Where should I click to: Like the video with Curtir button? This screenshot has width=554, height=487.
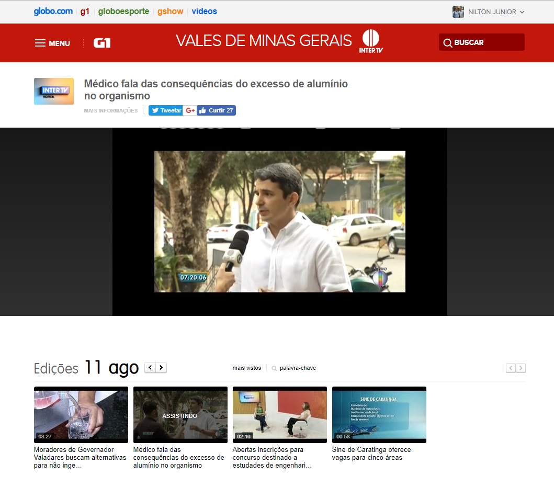click(216, 110)
